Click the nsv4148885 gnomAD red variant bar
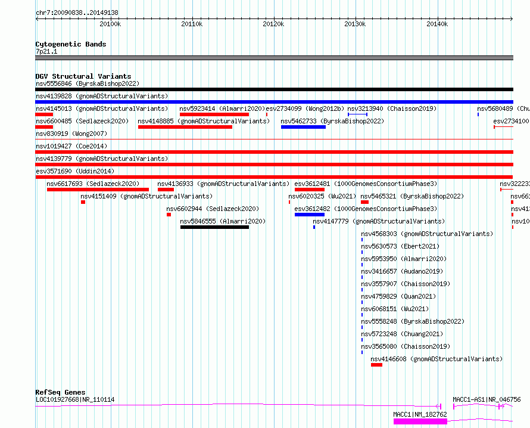 tap(185, 127)
